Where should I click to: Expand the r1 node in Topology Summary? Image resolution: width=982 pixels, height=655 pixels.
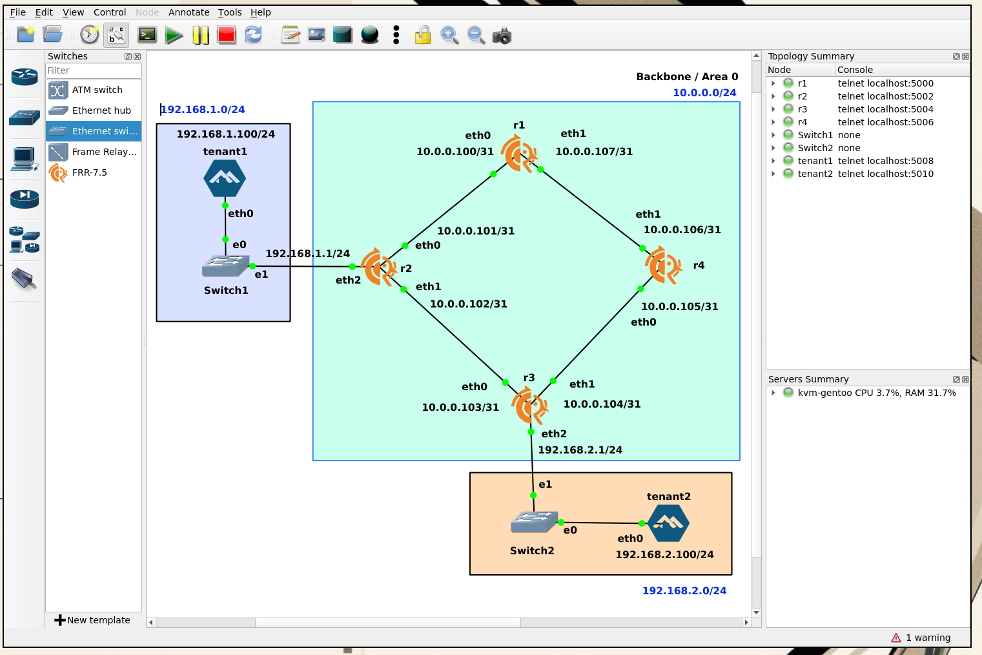pyautogui.click(x=773, y=83)
